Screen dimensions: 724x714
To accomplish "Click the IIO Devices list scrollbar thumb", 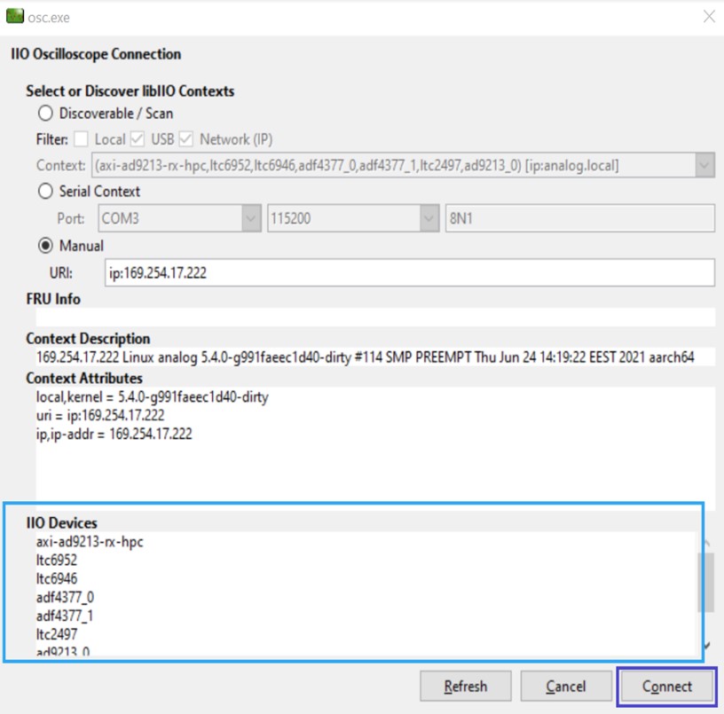I will click(705, 582).
